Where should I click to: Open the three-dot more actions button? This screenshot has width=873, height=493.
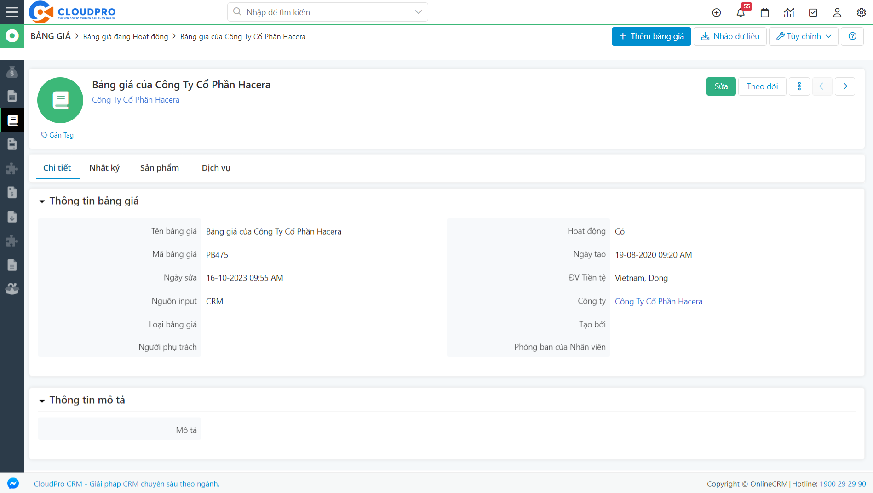(799, 86)
